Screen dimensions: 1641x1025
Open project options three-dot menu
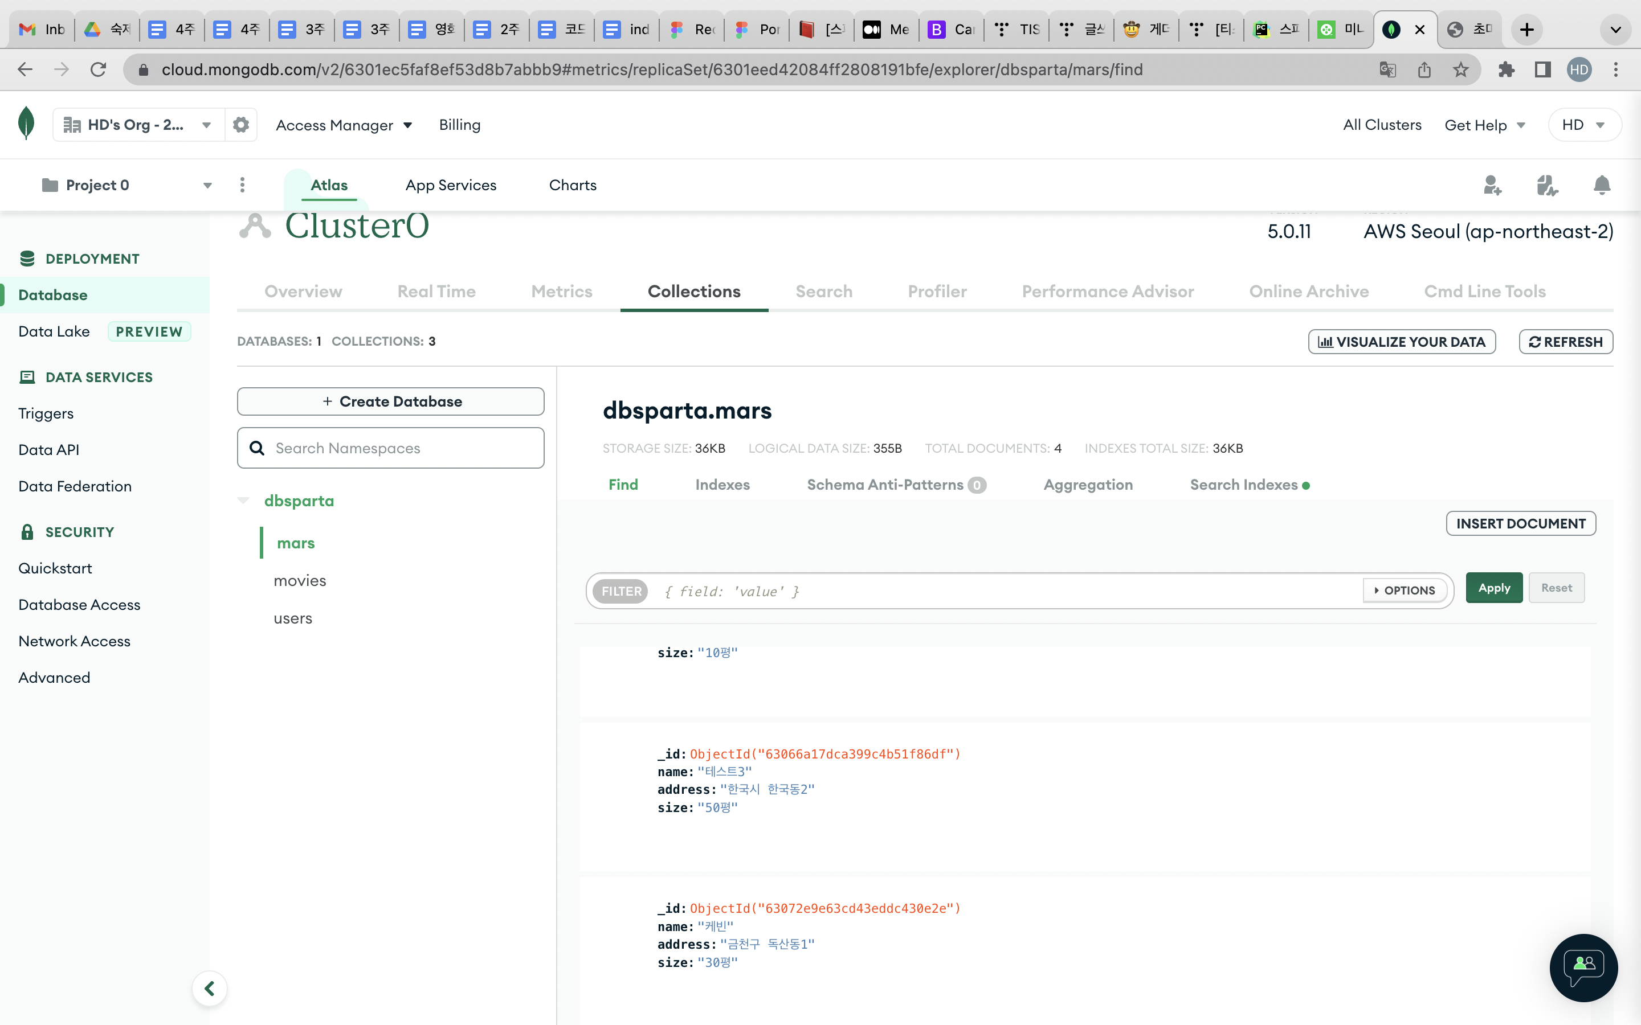pyautogui.click(x=242, y=185)
